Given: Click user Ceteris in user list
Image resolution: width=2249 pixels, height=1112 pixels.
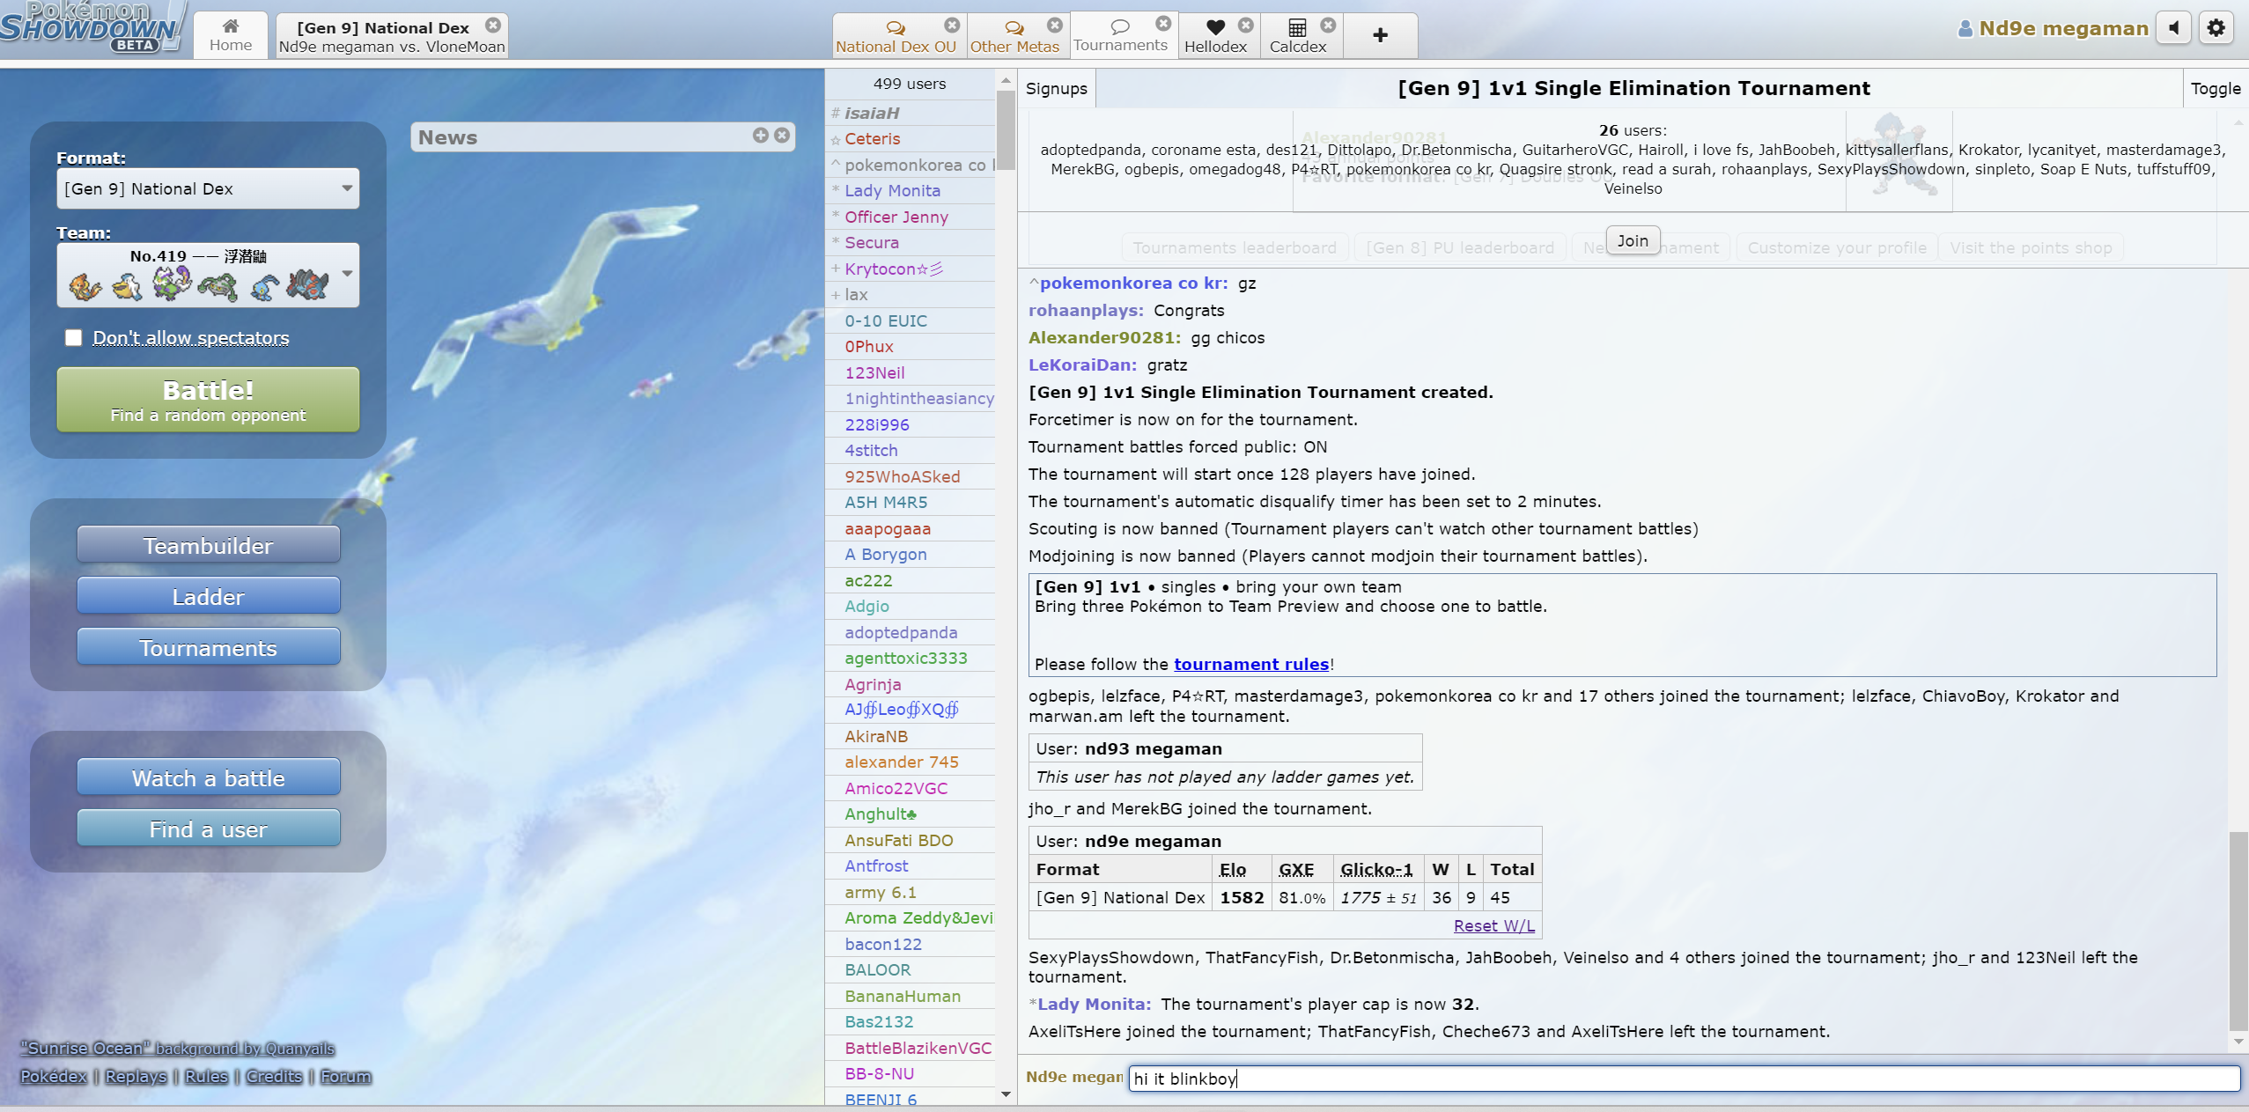Looking at the screenshot, I should [911, 138].
